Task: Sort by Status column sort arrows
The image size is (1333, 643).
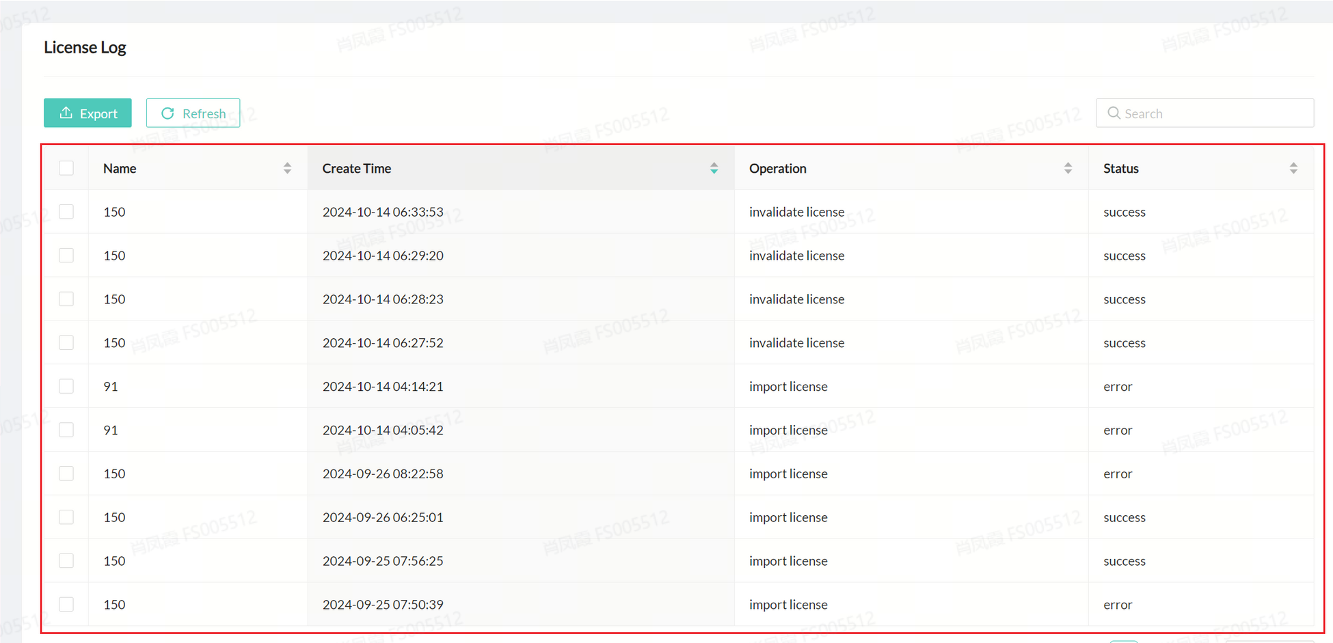Action: [x=1293, y=168]
